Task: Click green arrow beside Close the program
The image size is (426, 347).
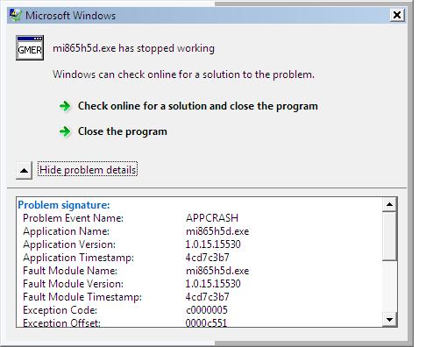Action: click(65, 131)
